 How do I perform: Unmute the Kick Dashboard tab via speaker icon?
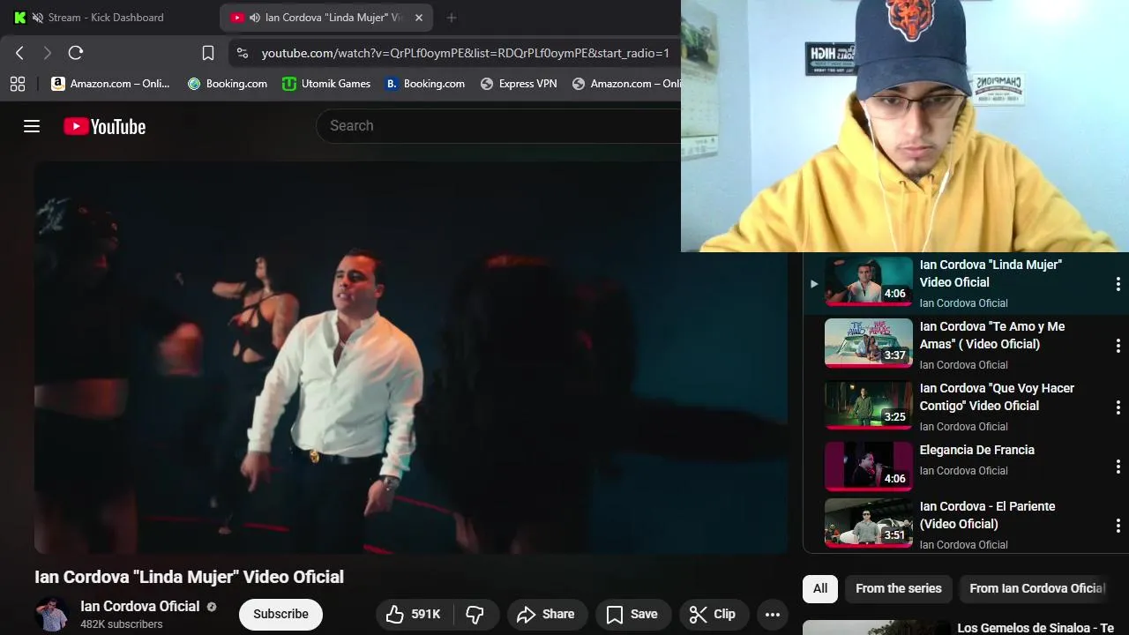point(37,18)
